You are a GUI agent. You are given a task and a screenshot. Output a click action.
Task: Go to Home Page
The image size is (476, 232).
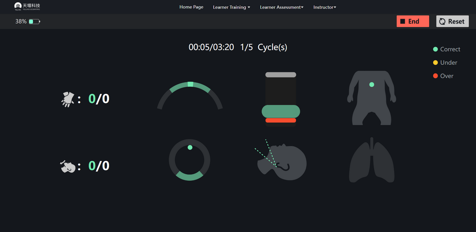click(x=191, y=7)
